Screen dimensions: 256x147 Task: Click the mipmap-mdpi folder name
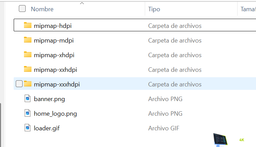coord(54,40)
